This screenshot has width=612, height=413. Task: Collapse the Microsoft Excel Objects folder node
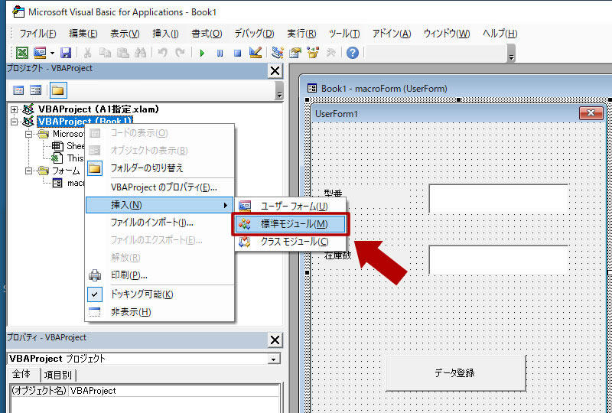tap(28, 134)
